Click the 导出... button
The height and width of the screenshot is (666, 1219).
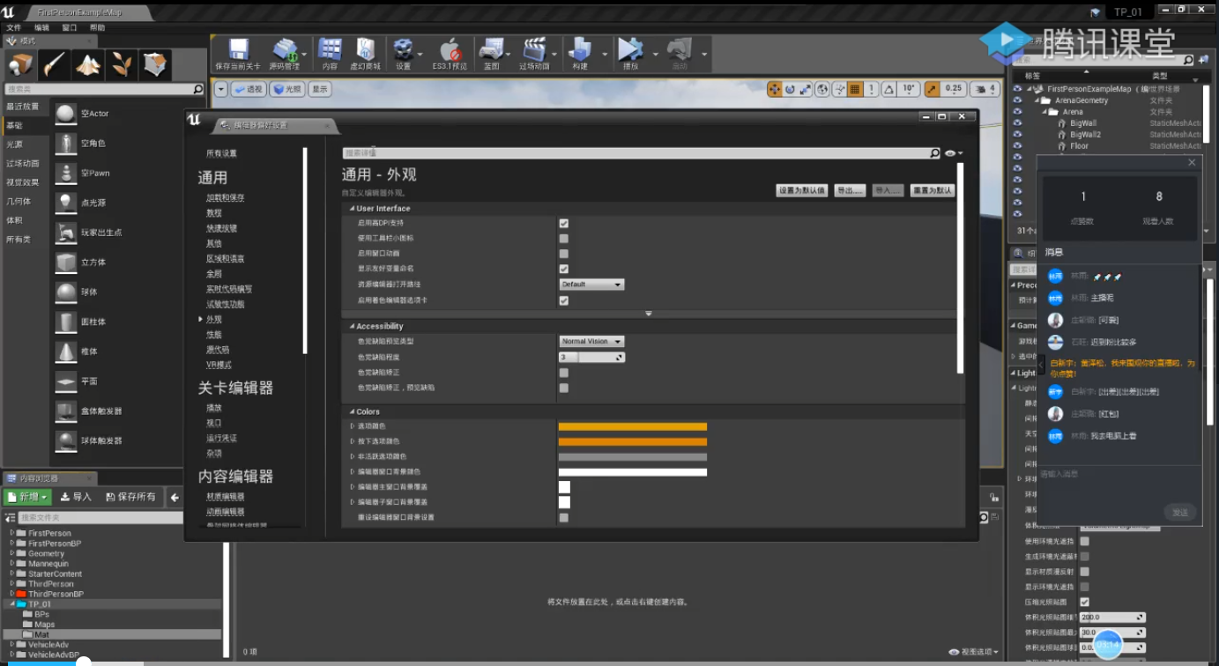[850, 190]
